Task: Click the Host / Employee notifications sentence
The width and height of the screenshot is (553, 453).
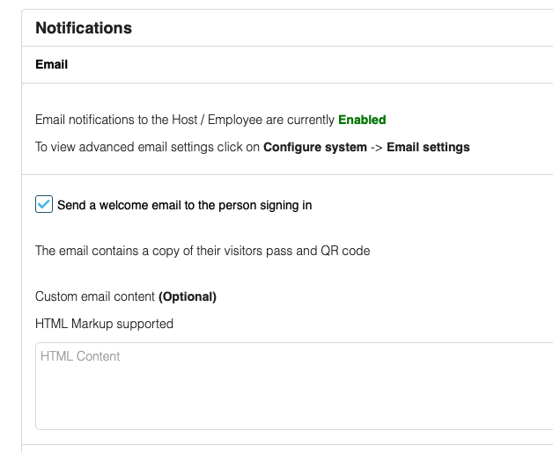Action: pos(210,120)
